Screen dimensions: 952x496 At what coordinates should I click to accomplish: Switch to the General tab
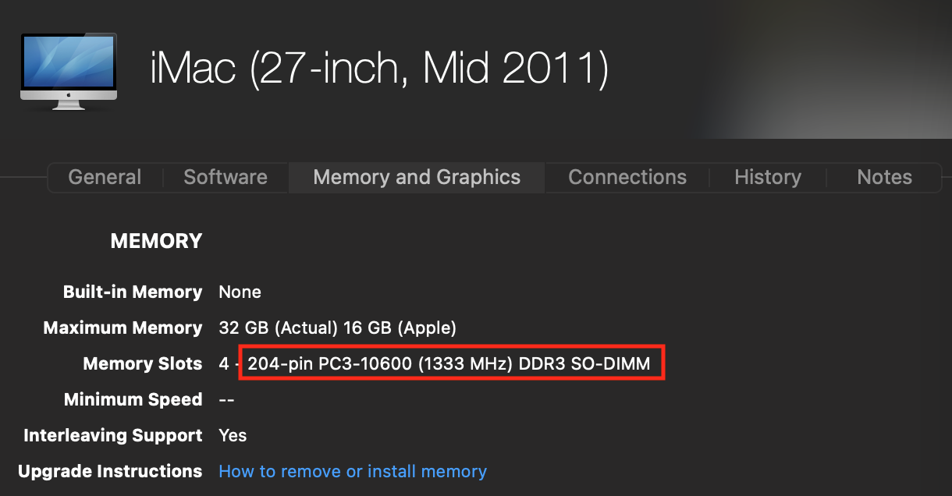tap(105, 177)
